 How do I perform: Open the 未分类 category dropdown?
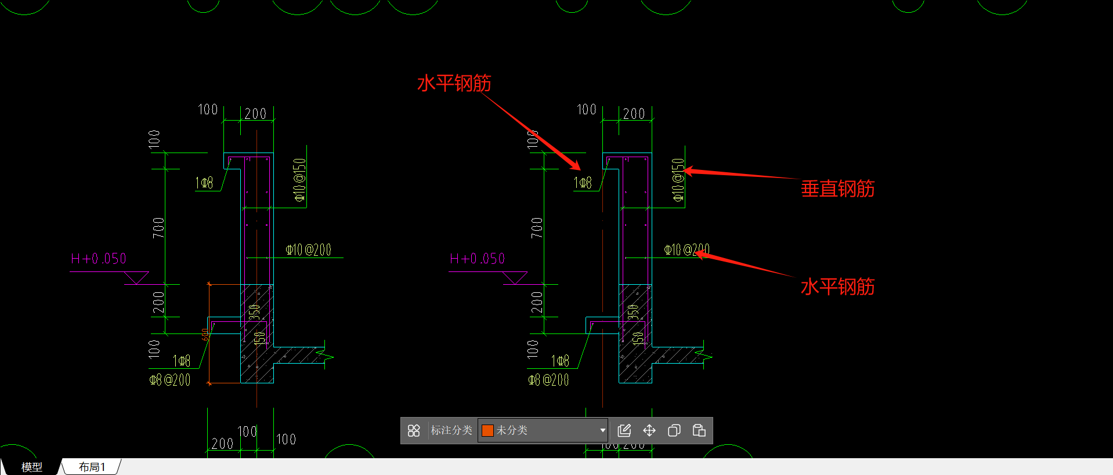pos(543,430)
